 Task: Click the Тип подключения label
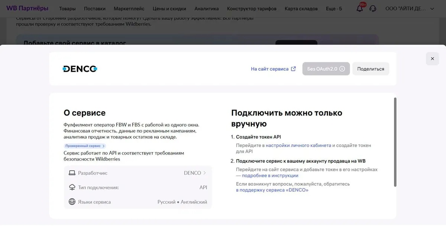tap(98, 187)
